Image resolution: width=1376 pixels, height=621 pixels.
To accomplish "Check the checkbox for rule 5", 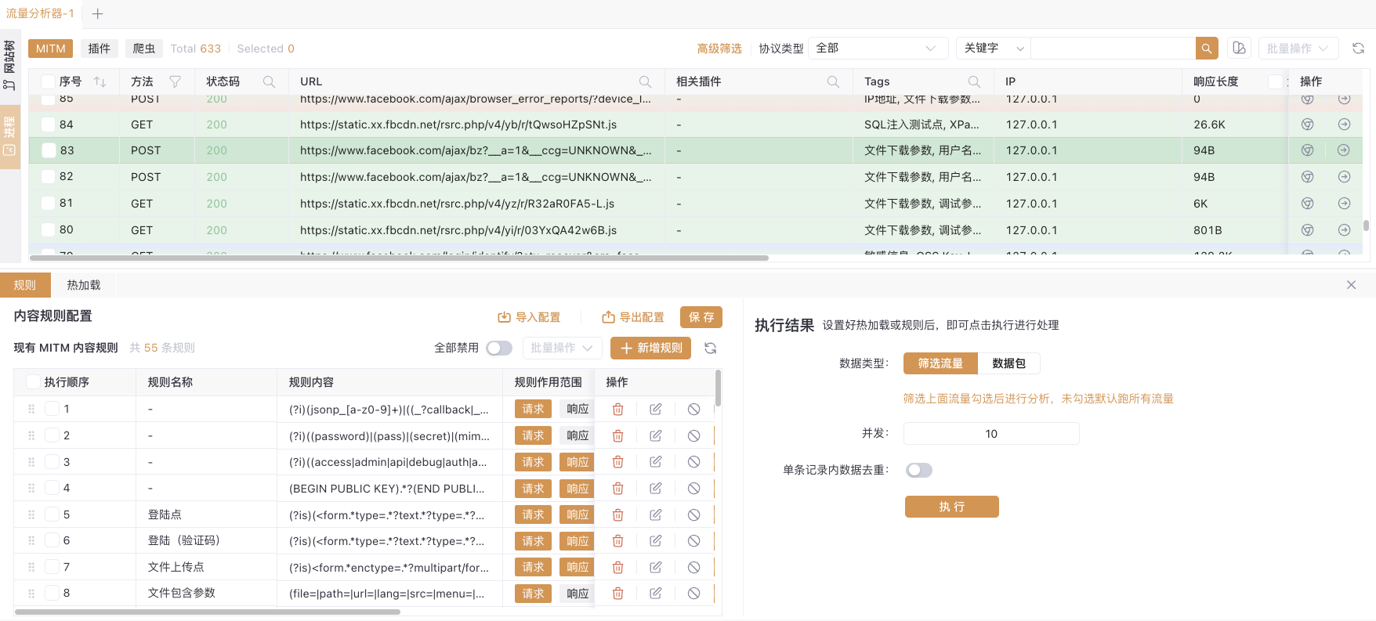I will 52,514.
